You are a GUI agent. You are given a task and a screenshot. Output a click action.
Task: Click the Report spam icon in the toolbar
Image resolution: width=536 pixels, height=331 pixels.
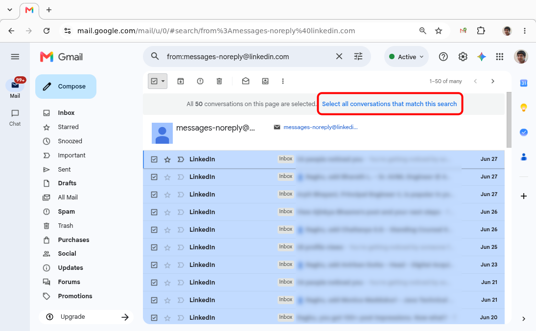[x=200, y=81]
